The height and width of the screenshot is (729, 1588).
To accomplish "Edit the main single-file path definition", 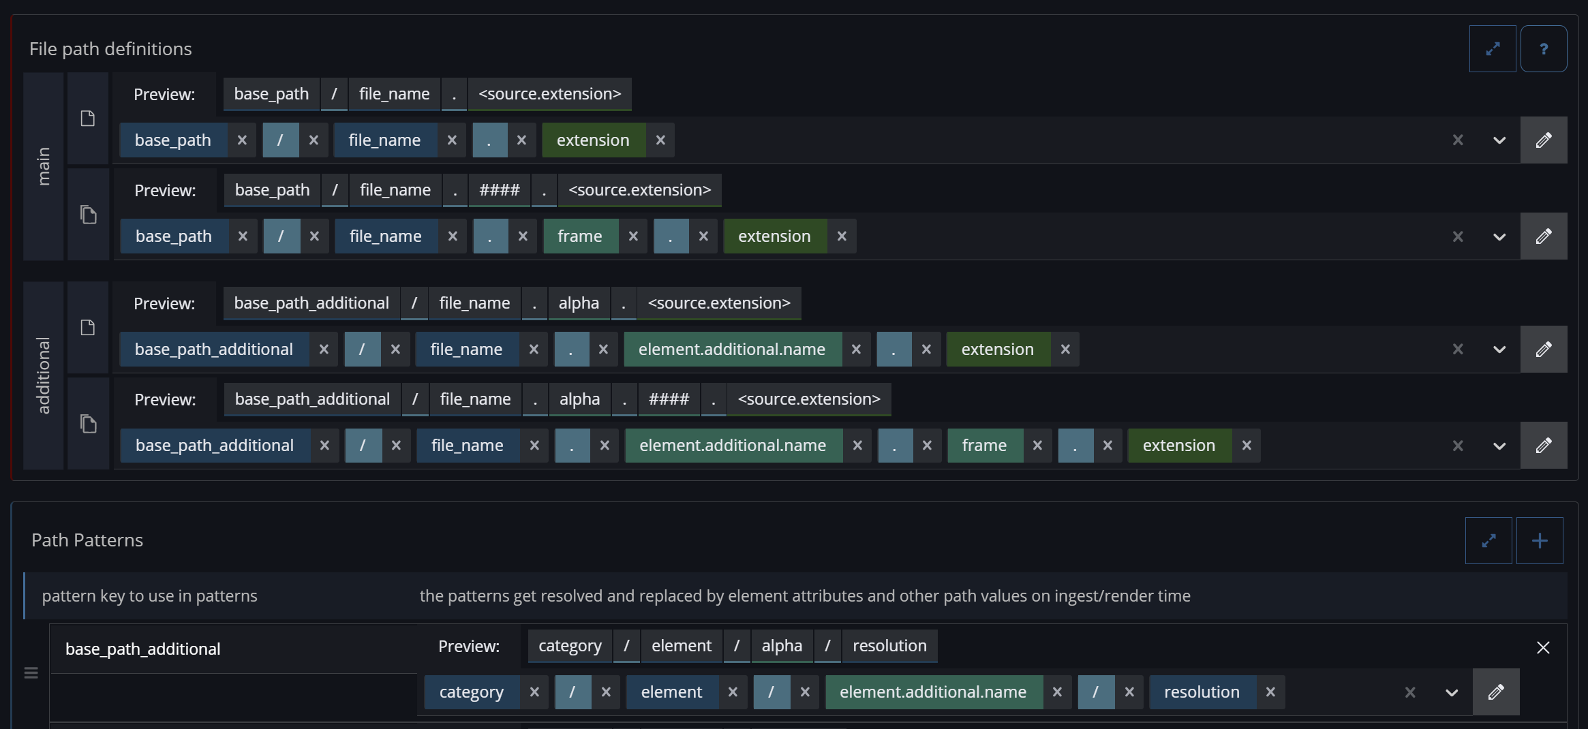I will click(1543, 140).
